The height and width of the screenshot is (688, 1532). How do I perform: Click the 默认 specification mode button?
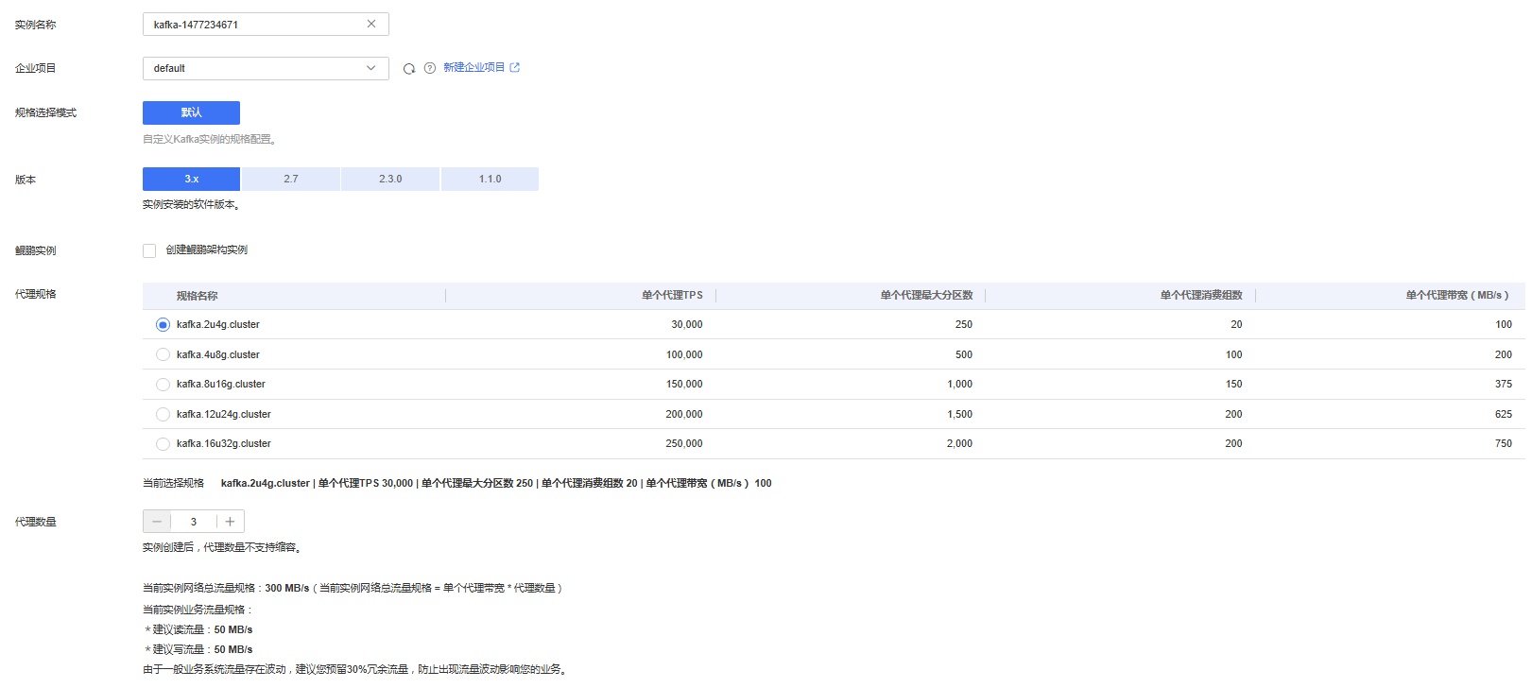pos(191,113)
